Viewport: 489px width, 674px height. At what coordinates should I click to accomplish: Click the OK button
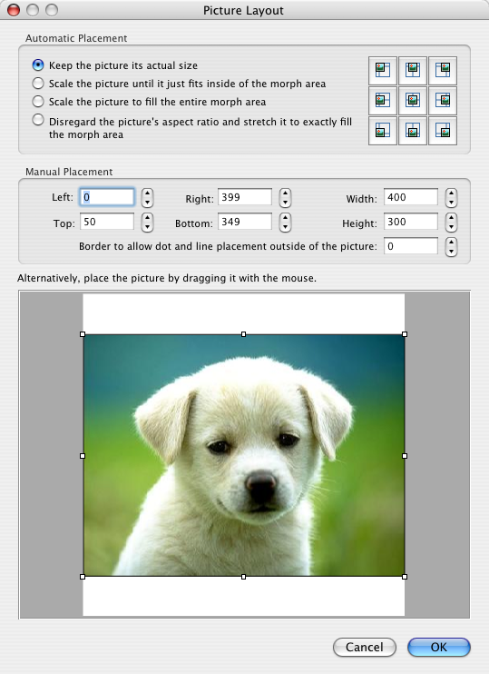tap(439, 647)
